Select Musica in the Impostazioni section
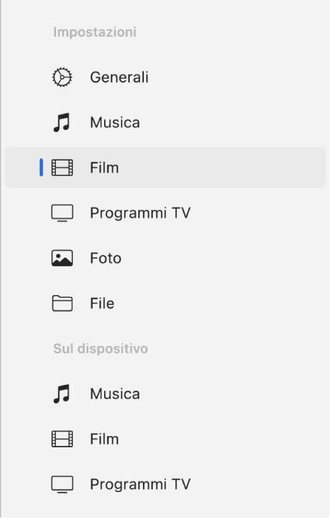330x518 pixels. click(165, 122)
